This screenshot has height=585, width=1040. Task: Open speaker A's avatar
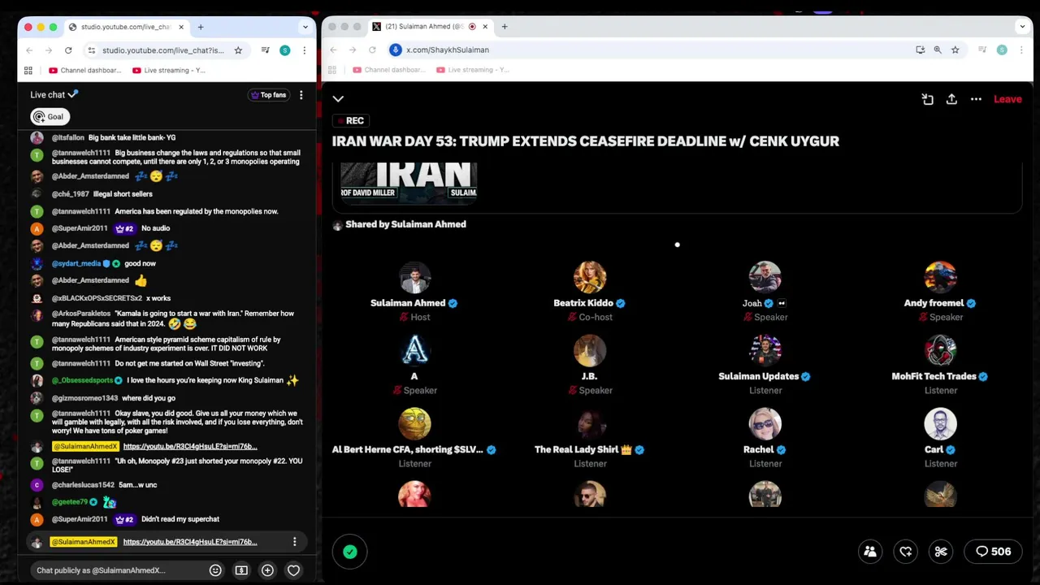click(x=414, y=350)
